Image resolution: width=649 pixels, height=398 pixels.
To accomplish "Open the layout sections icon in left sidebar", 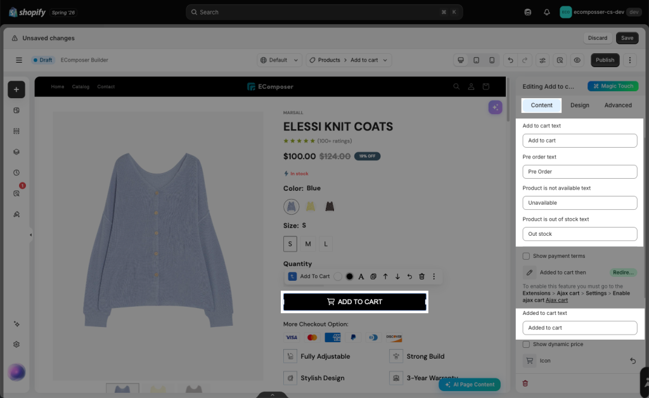I will pyautogui.click(x=16, y=110).
